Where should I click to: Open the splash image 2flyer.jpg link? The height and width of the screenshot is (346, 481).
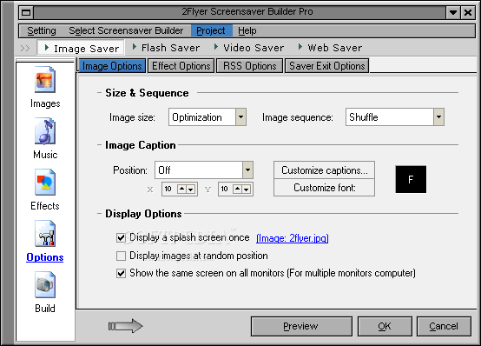tap(293, 238)
